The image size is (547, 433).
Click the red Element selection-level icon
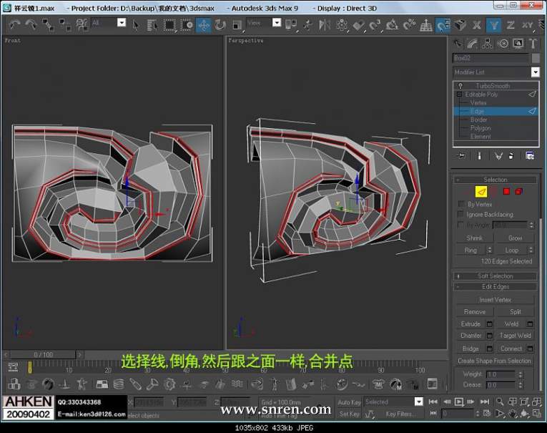[518, 191]
